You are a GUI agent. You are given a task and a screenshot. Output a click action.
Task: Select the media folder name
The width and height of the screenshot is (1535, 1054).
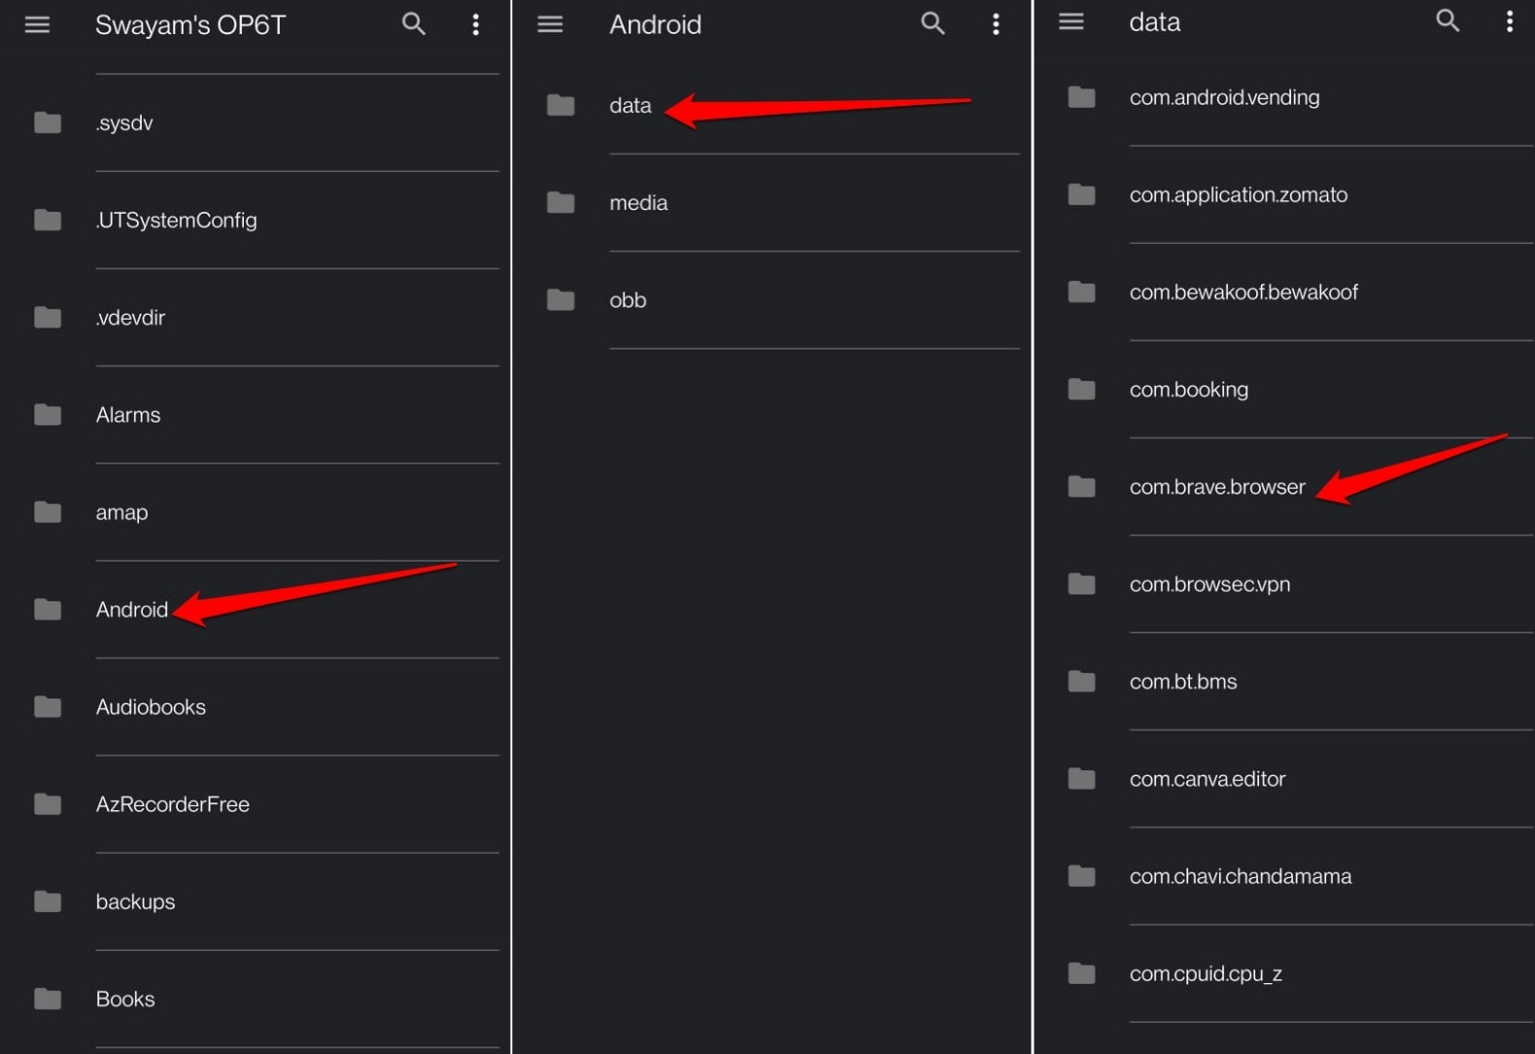[x=638, y=203]
